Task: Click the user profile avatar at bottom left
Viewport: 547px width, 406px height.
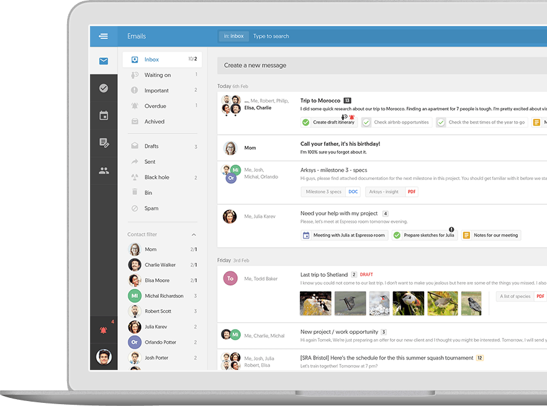Action: pyautogui.click(x=104, y=357)
